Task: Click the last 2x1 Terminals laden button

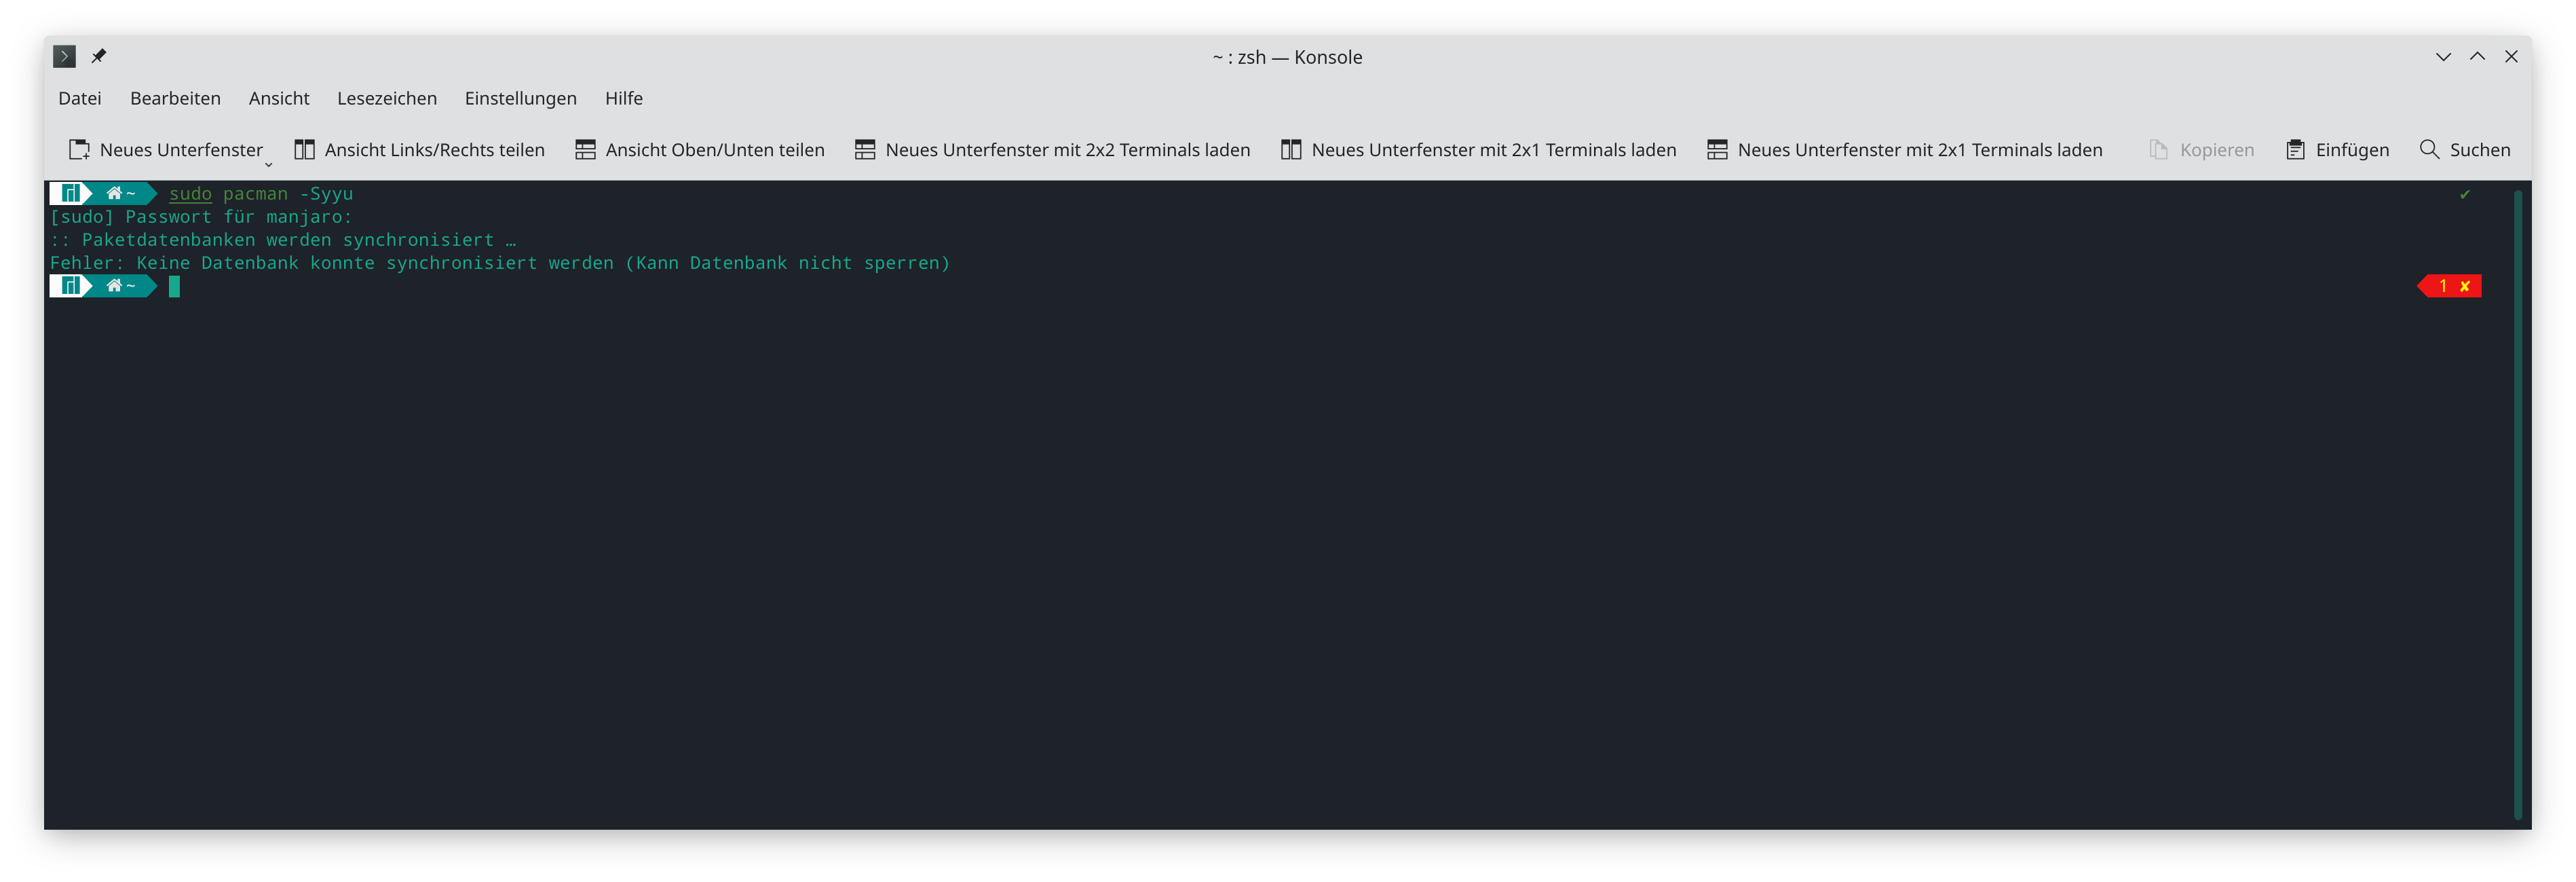Action: pos(1904,150)
